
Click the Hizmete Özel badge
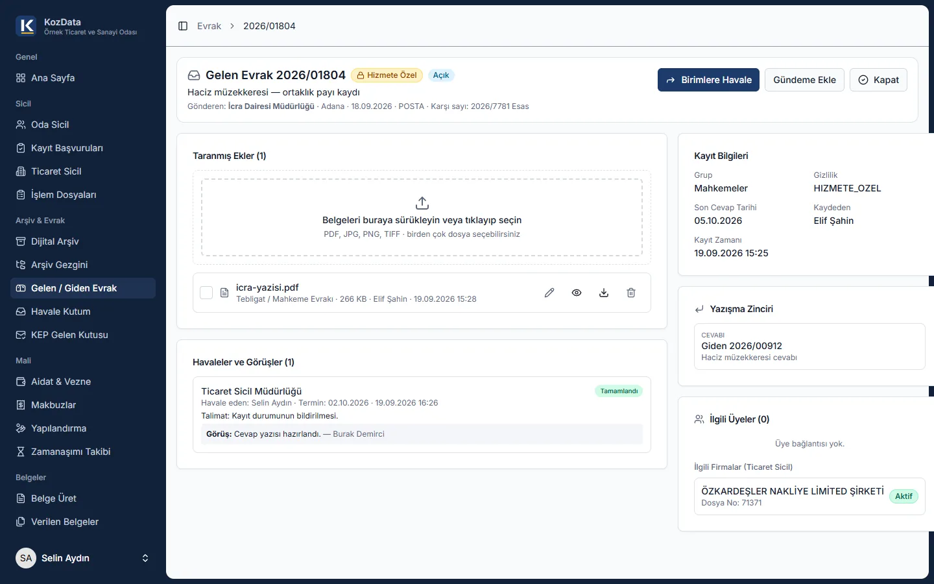click(387, 75)
